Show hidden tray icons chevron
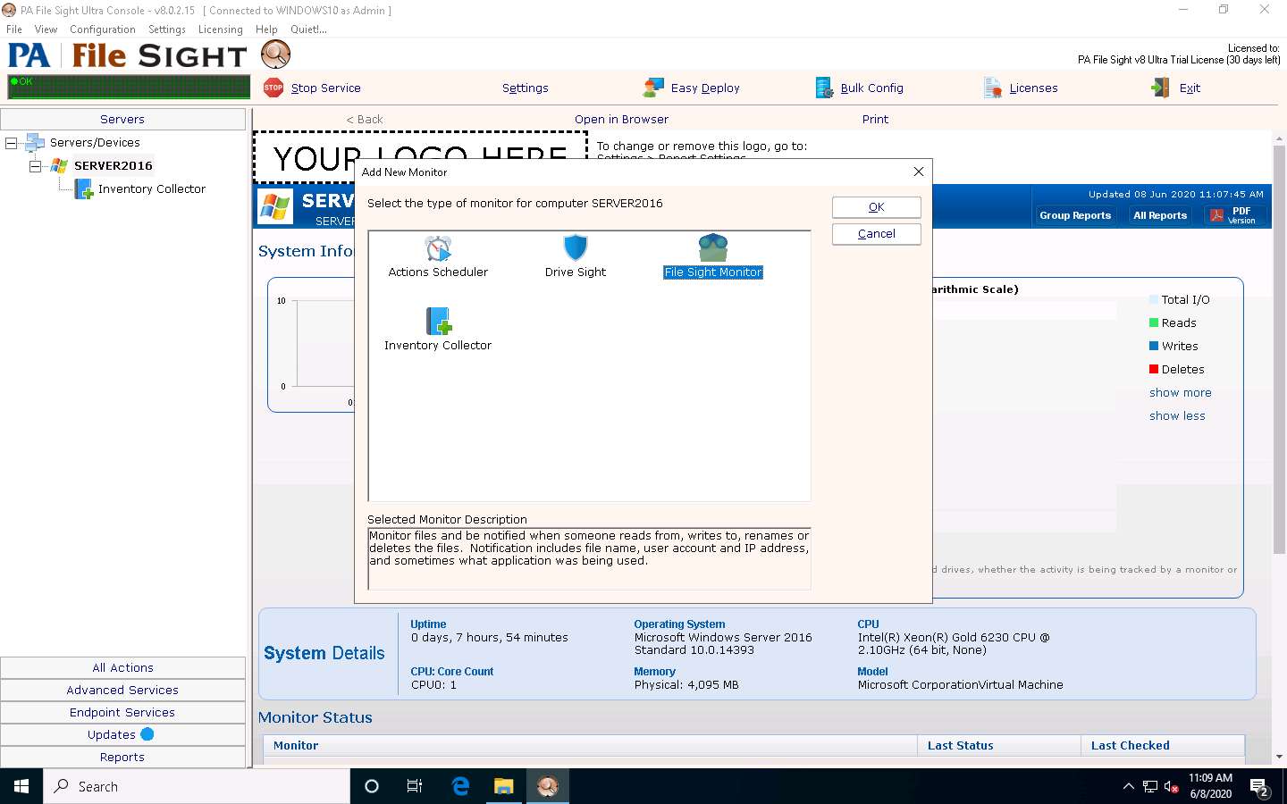The width and height of the screenshot is (1287, 804). (1128, 787)
